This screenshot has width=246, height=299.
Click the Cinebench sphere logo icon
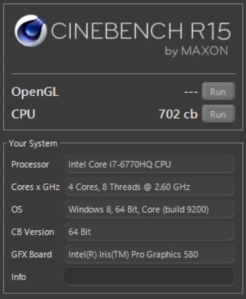click(x=31, y=30)
